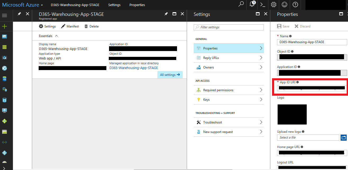Open Settings in app toolbar

[x=47, y=26]
